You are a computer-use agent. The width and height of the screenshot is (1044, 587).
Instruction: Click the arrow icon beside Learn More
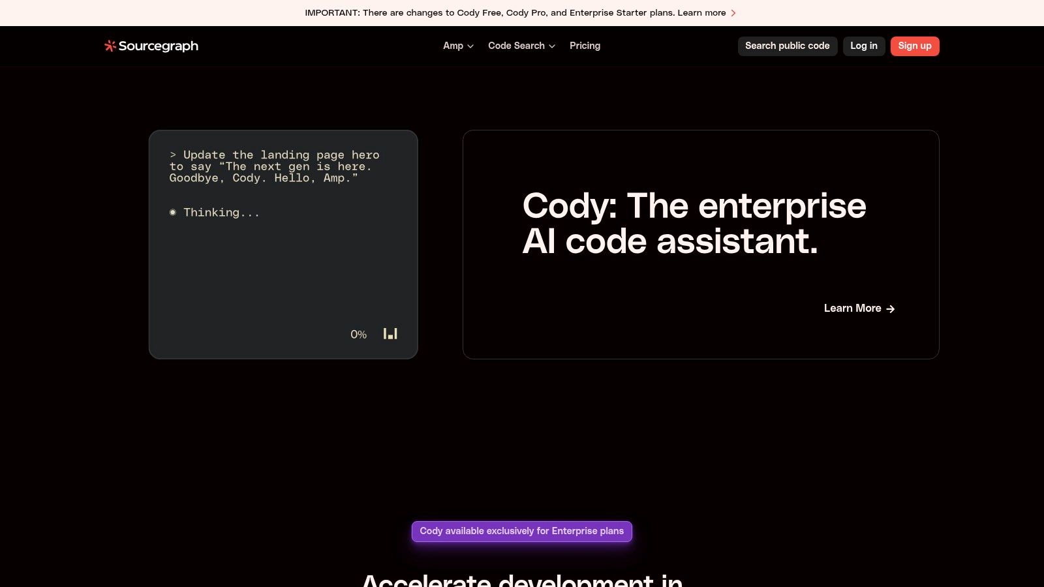pyautogui.click(x=891, y=309)
